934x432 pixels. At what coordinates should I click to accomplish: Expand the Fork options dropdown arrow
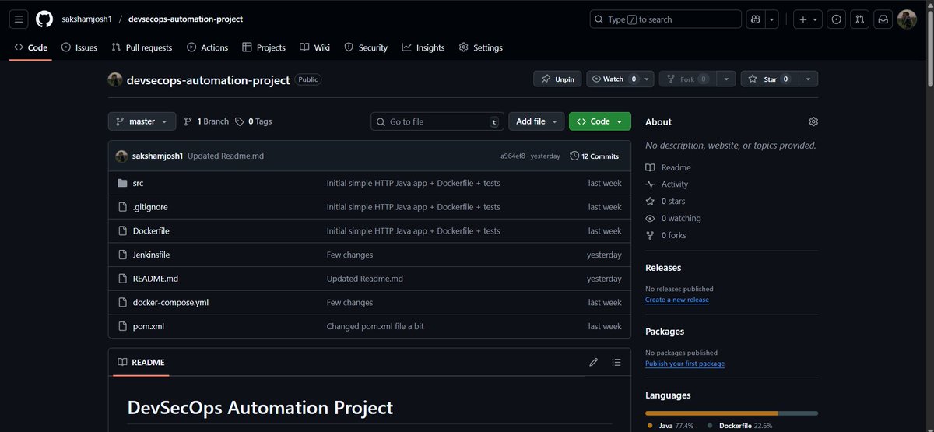click(725, 79)
